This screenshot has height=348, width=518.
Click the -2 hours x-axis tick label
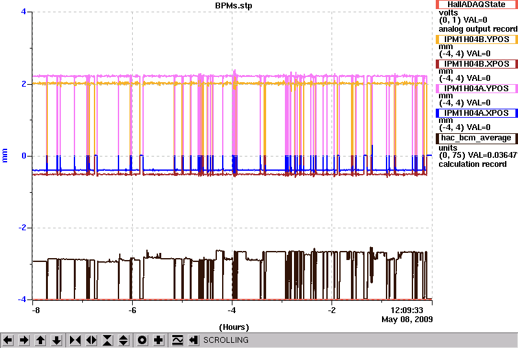pyautogui.click(x=332, y=310)
